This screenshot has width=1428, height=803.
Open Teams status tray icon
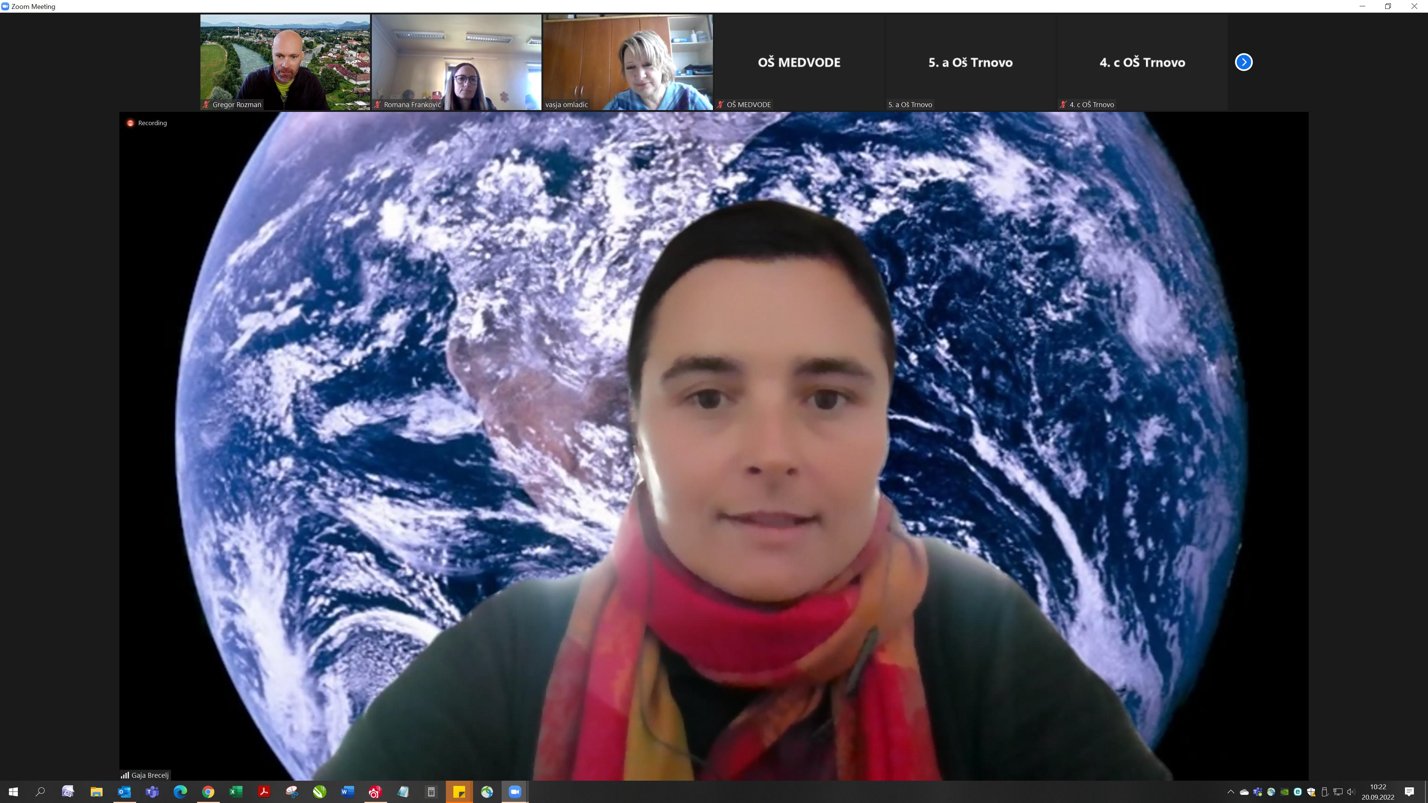click(x=1257, y=792)
